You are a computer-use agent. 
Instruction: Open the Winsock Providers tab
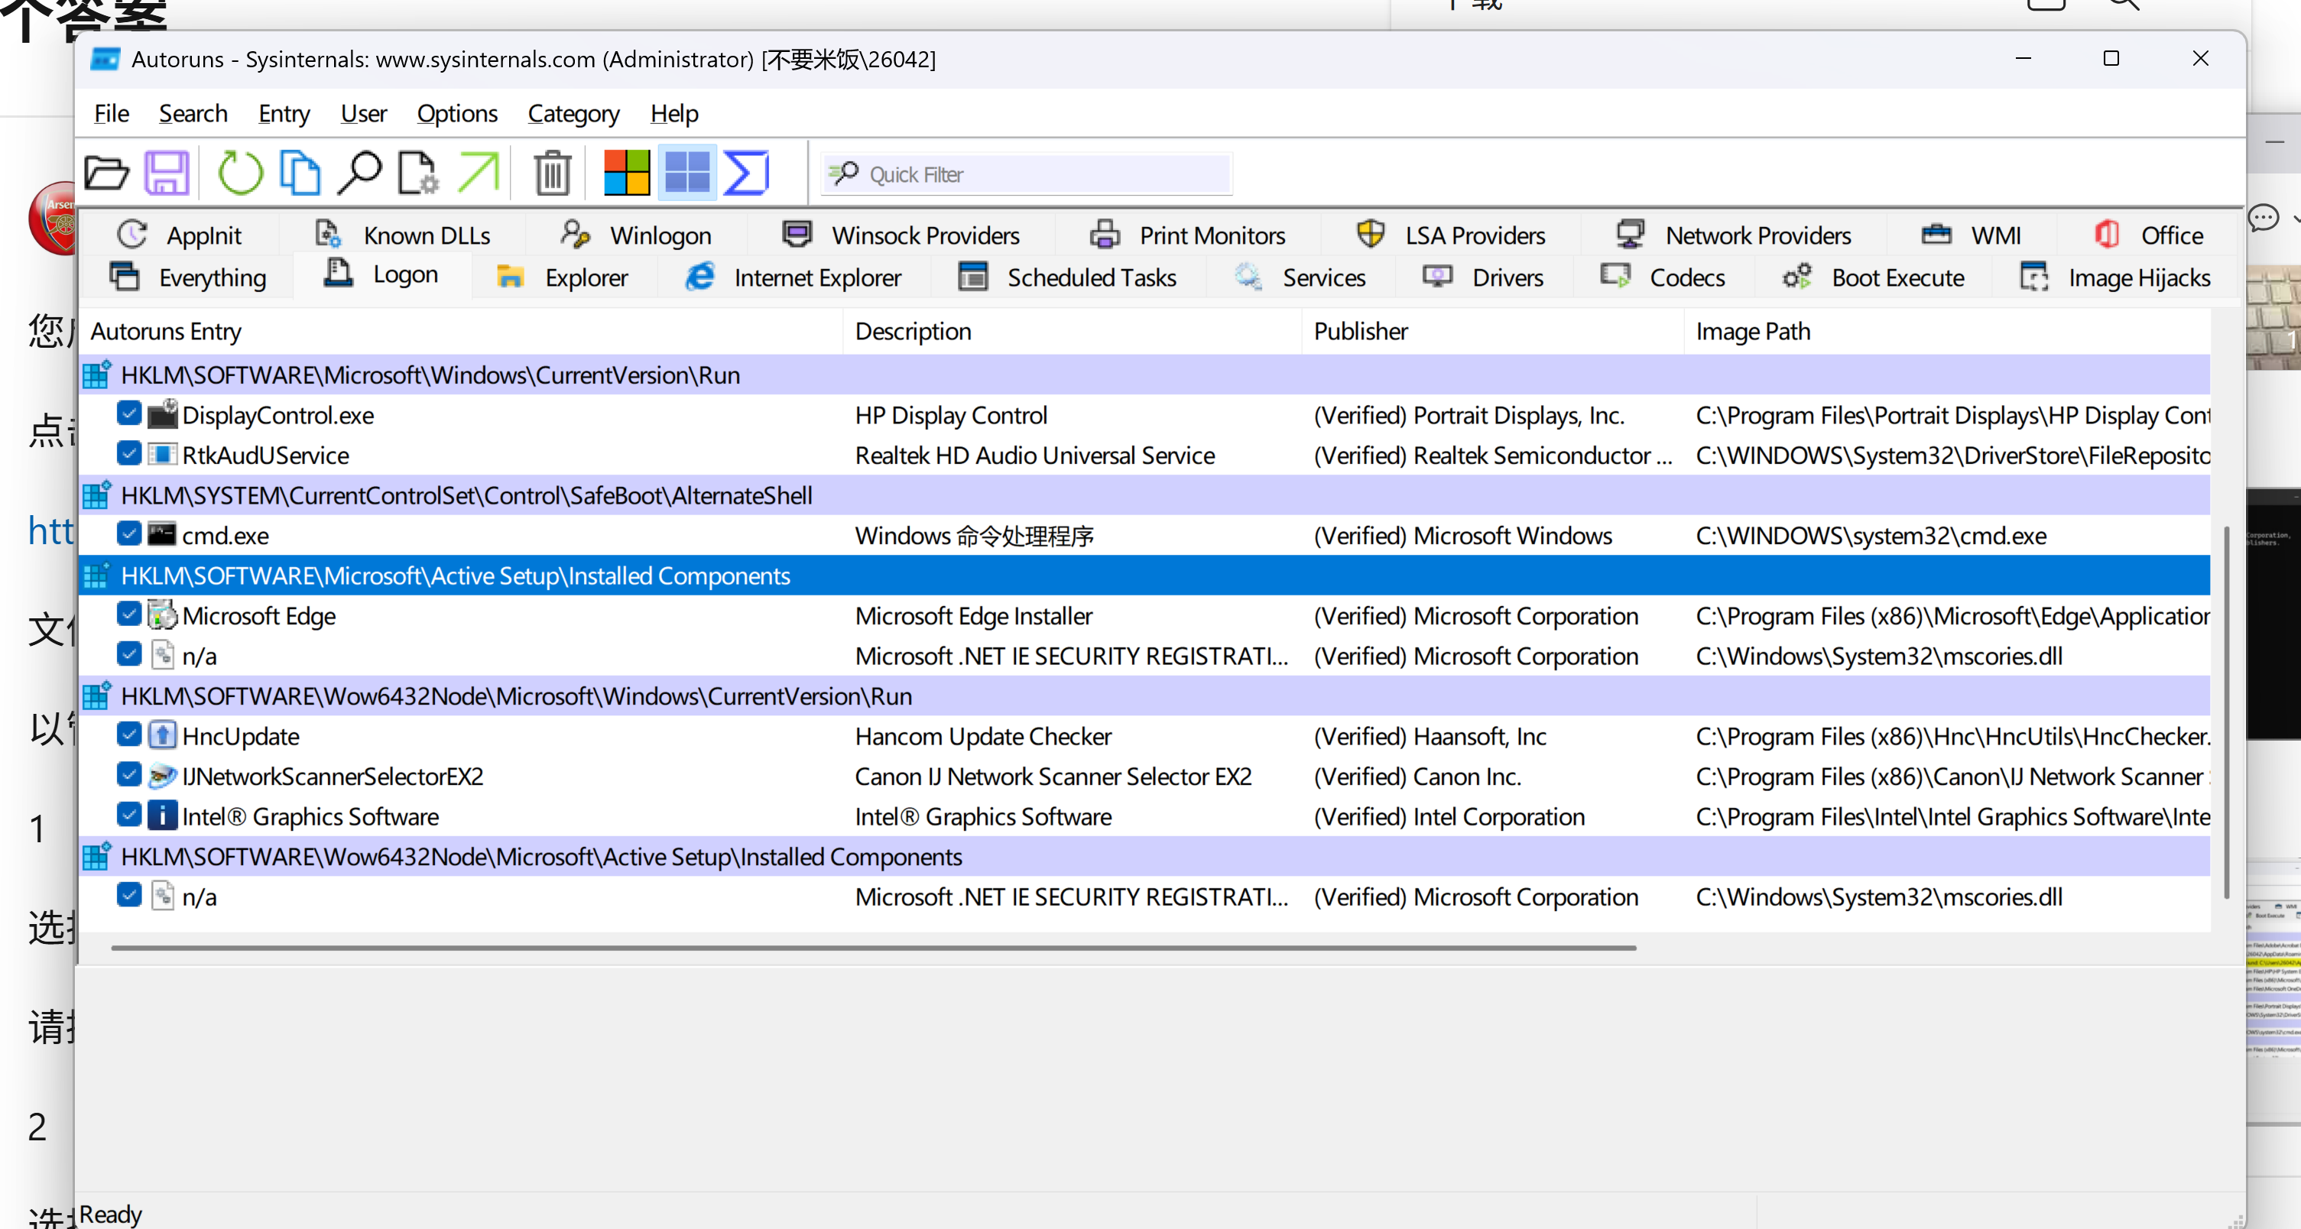click(x=901, y=235)
